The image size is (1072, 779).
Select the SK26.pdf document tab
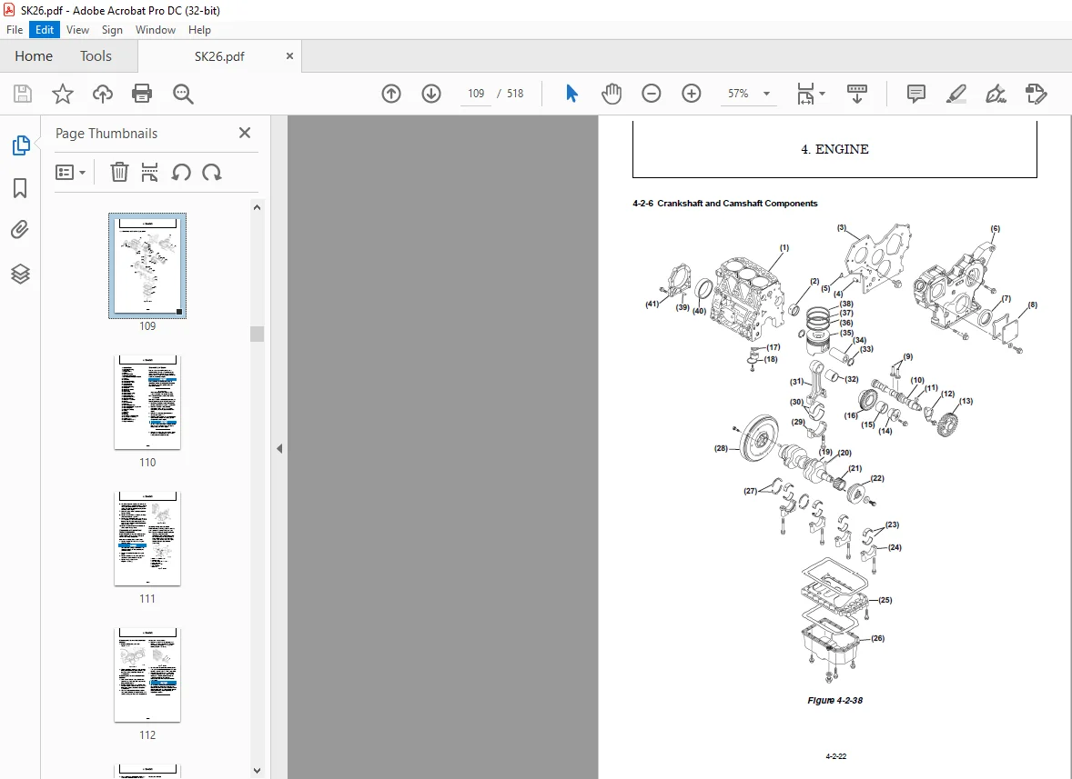[x=219, y=56]
